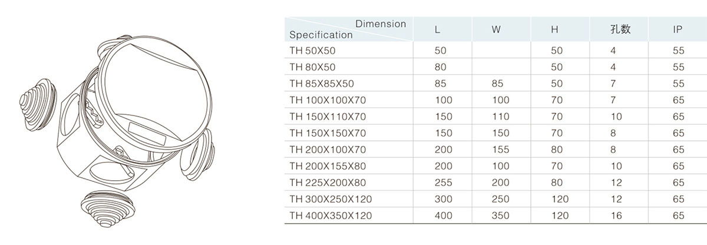Click the IP column header
707x245 pixels.
tap(678, 29)
